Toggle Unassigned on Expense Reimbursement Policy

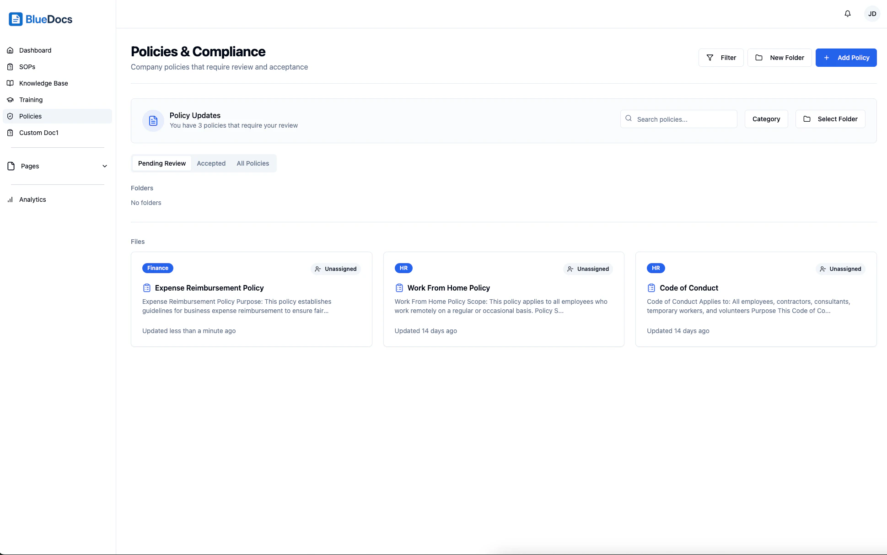pos(336,269)
